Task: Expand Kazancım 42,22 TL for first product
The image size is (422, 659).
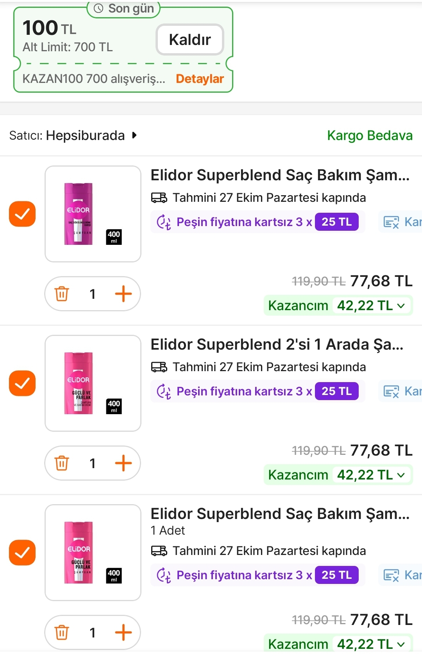Action: (x=401, y=306)
